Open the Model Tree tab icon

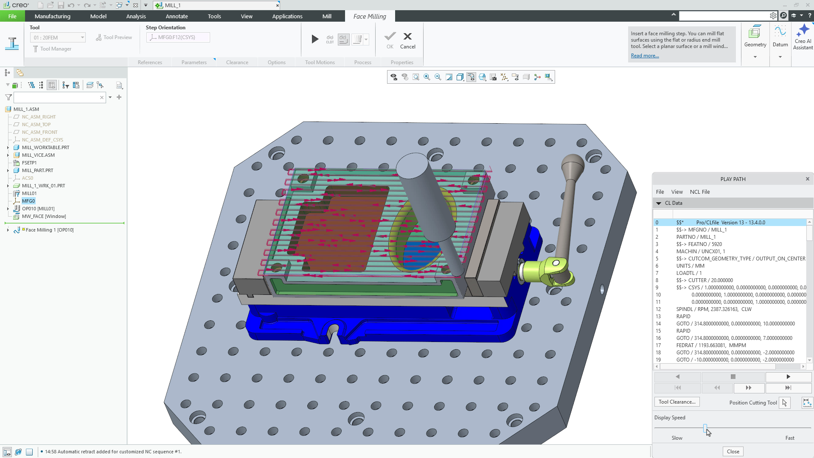7,73
